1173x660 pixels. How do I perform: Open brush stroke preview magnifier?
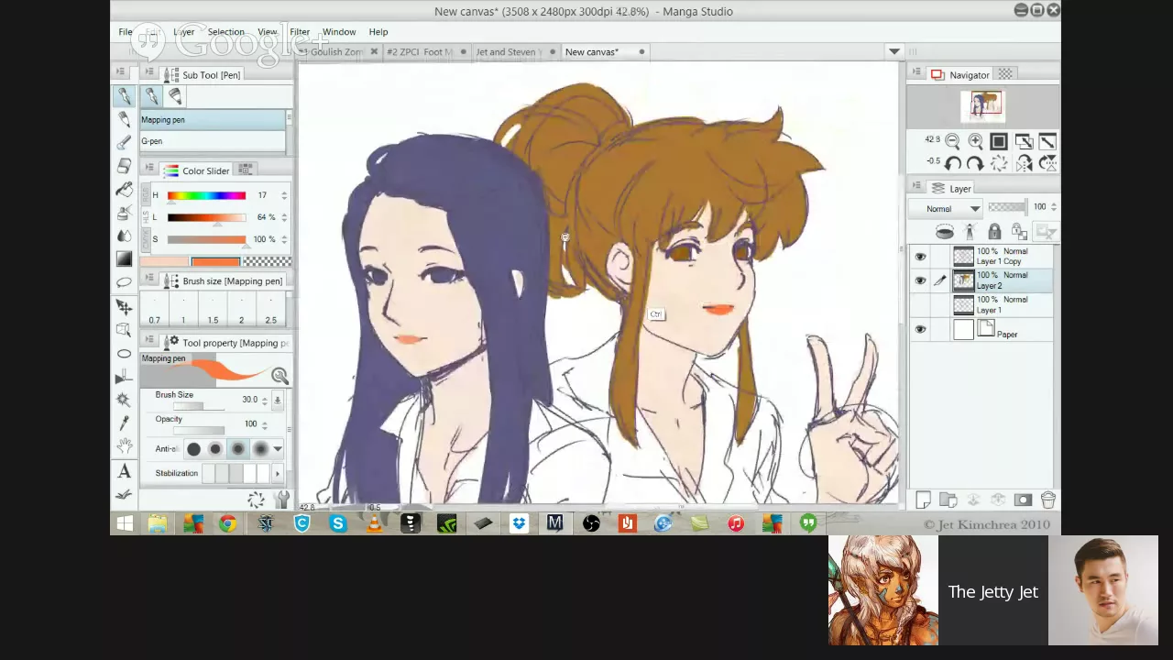(280, 376)
